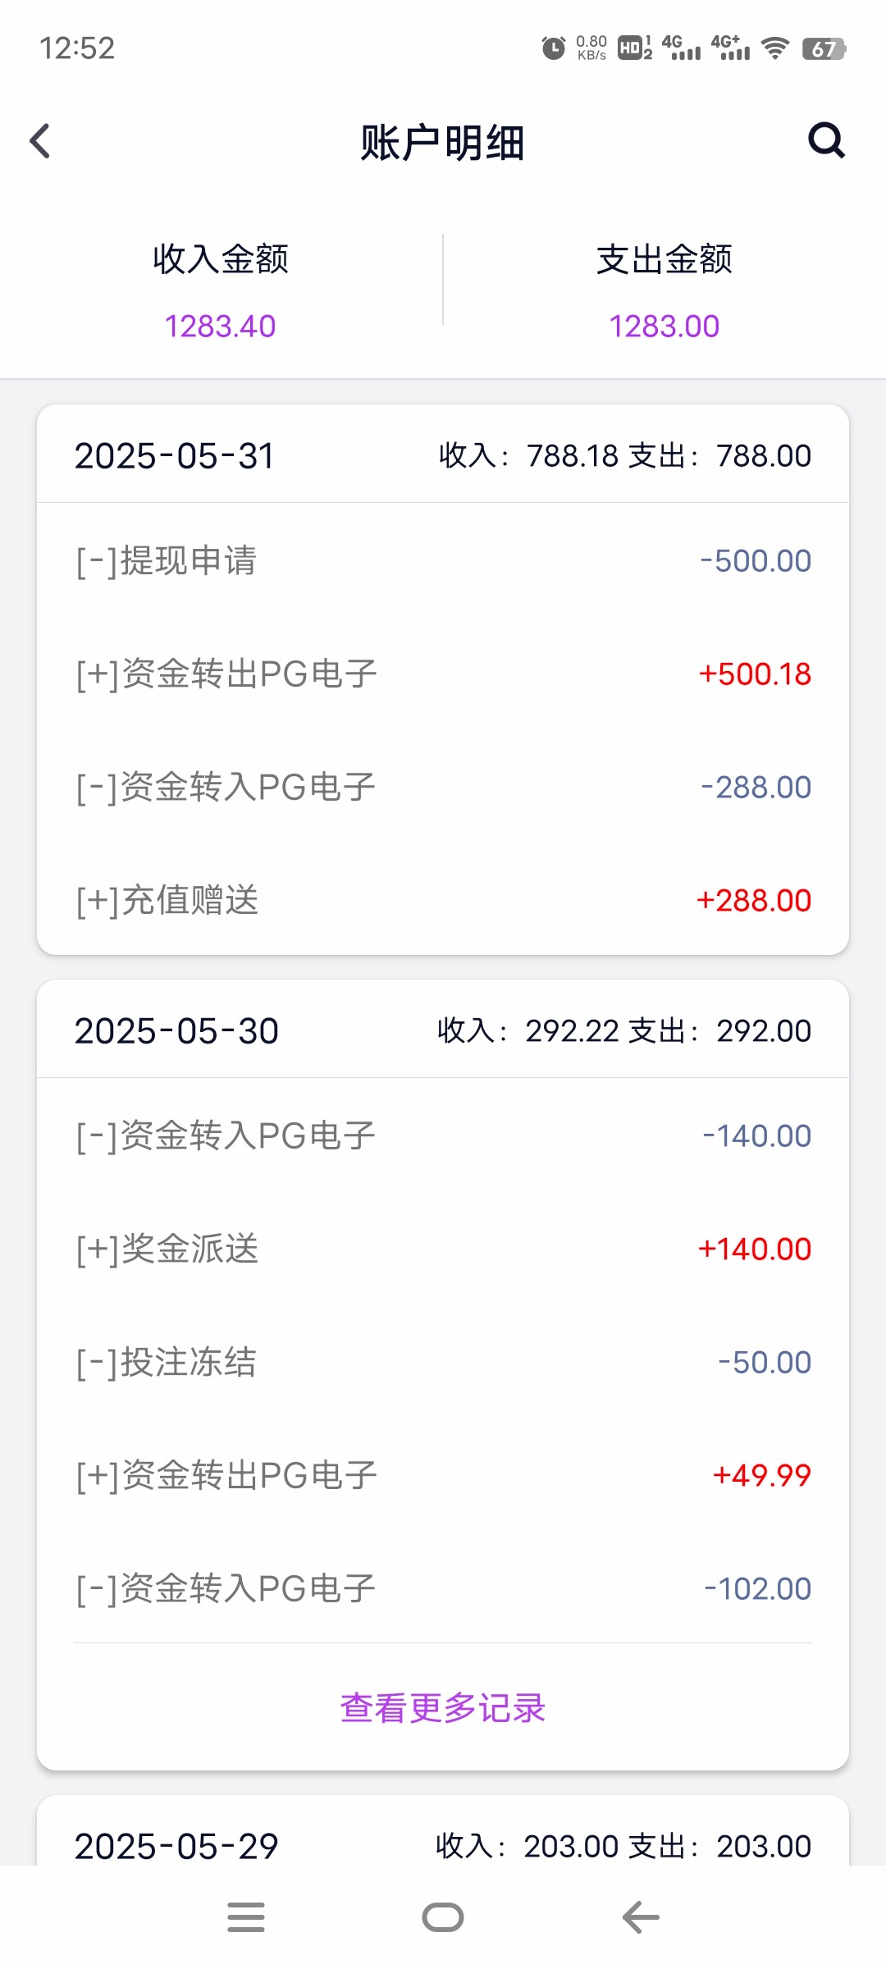Tap the Wi-Fi status icon
Viewport: 886px width, 1969px height.
[x=774, y=48]
